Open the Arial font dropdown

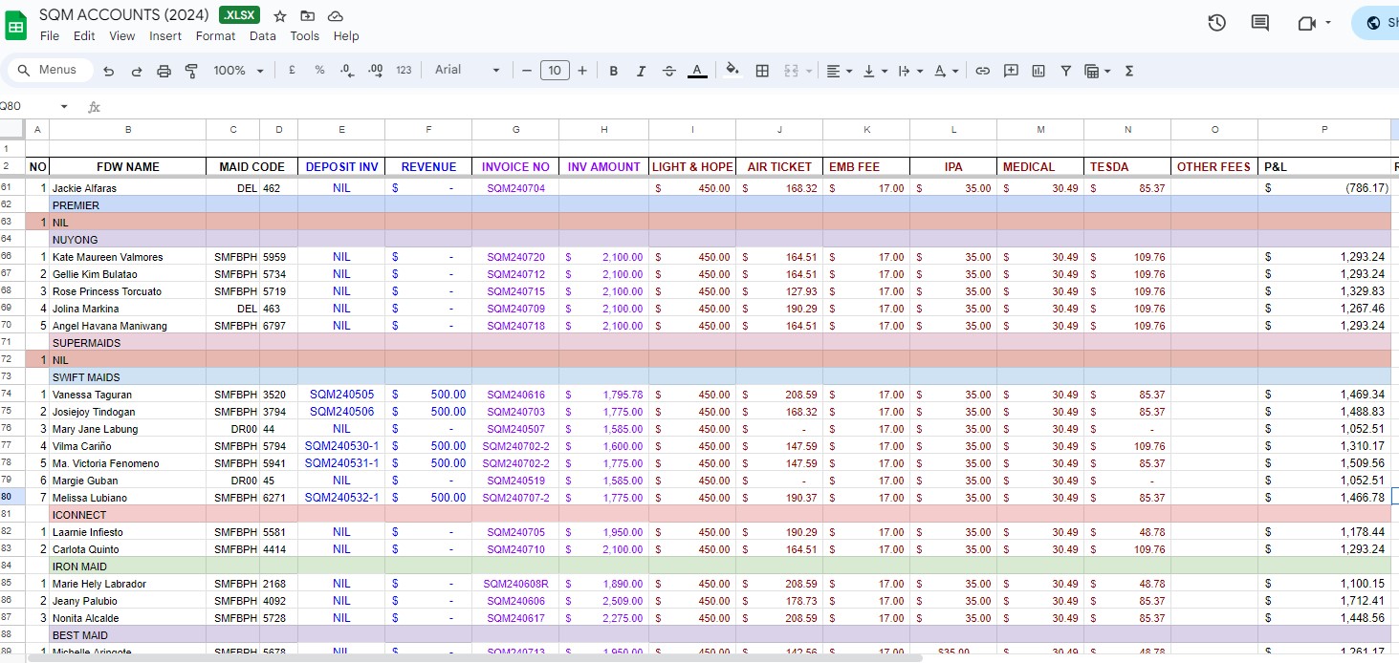[x=467, y=70]
